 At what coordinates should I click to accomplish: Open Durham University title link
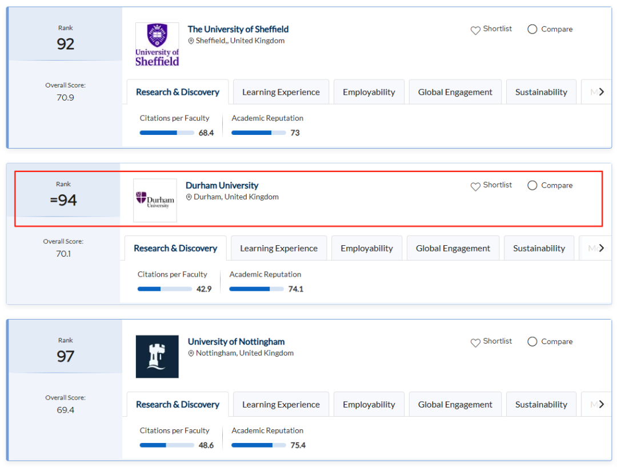point(222,185)
